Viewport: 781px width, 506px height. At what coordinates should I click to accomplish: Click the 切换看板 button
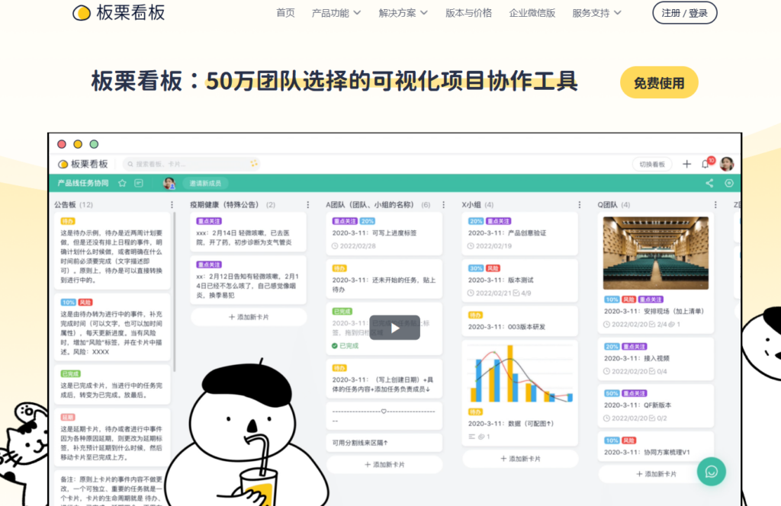tap(652, 164)
